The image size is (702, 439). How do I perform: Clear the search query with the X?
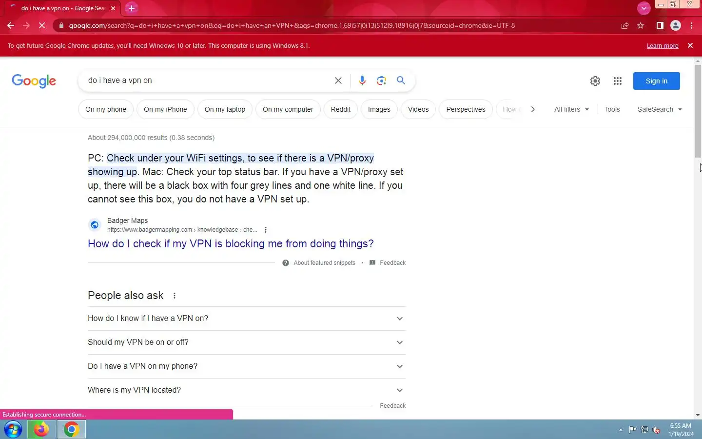click(x=338, y=80)
